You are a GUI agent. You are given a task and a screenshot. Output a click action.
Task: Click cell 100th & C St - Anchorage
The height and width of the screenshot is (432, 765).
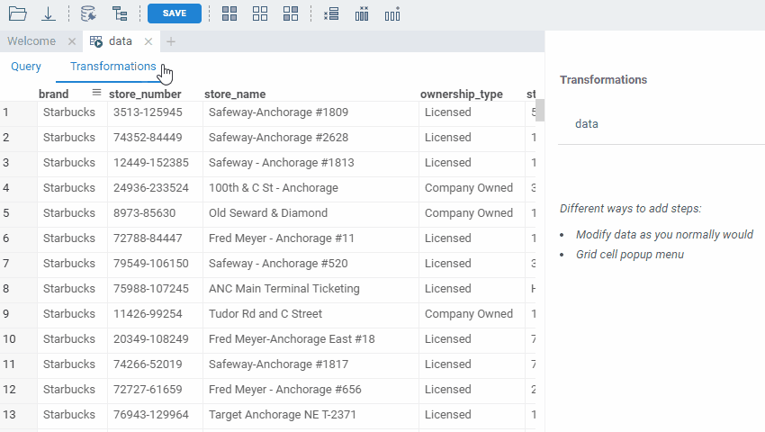pyautogui.click(x=310, y=188)
